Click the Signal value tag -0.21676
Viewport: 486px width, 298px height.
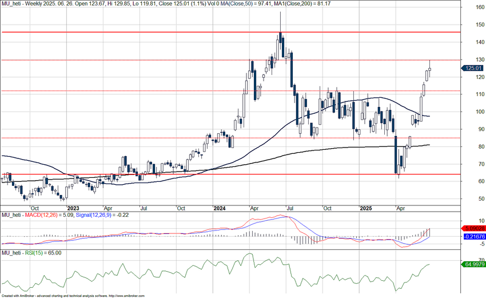474,237
